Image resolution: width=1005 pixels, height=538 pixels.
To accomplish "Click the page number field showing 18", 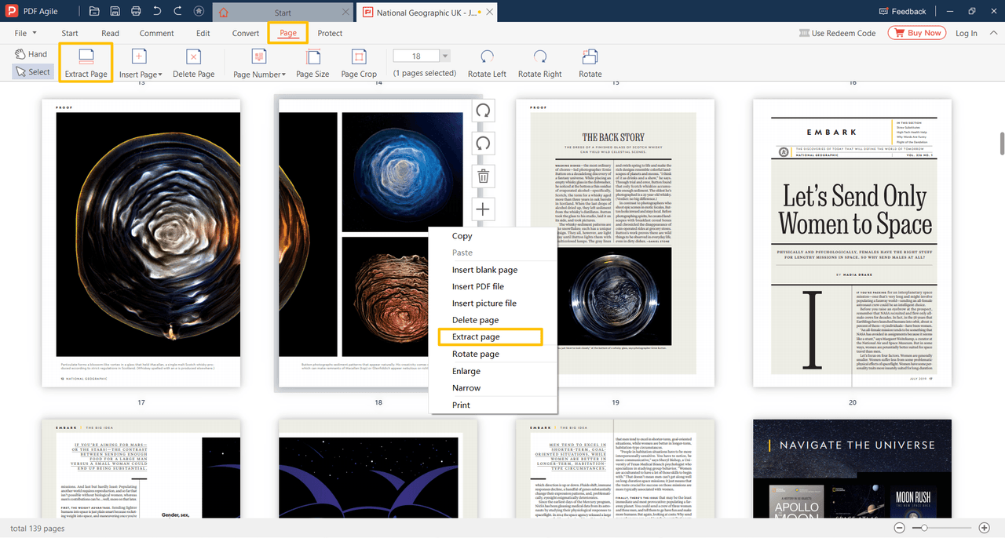I will [416, 56].
